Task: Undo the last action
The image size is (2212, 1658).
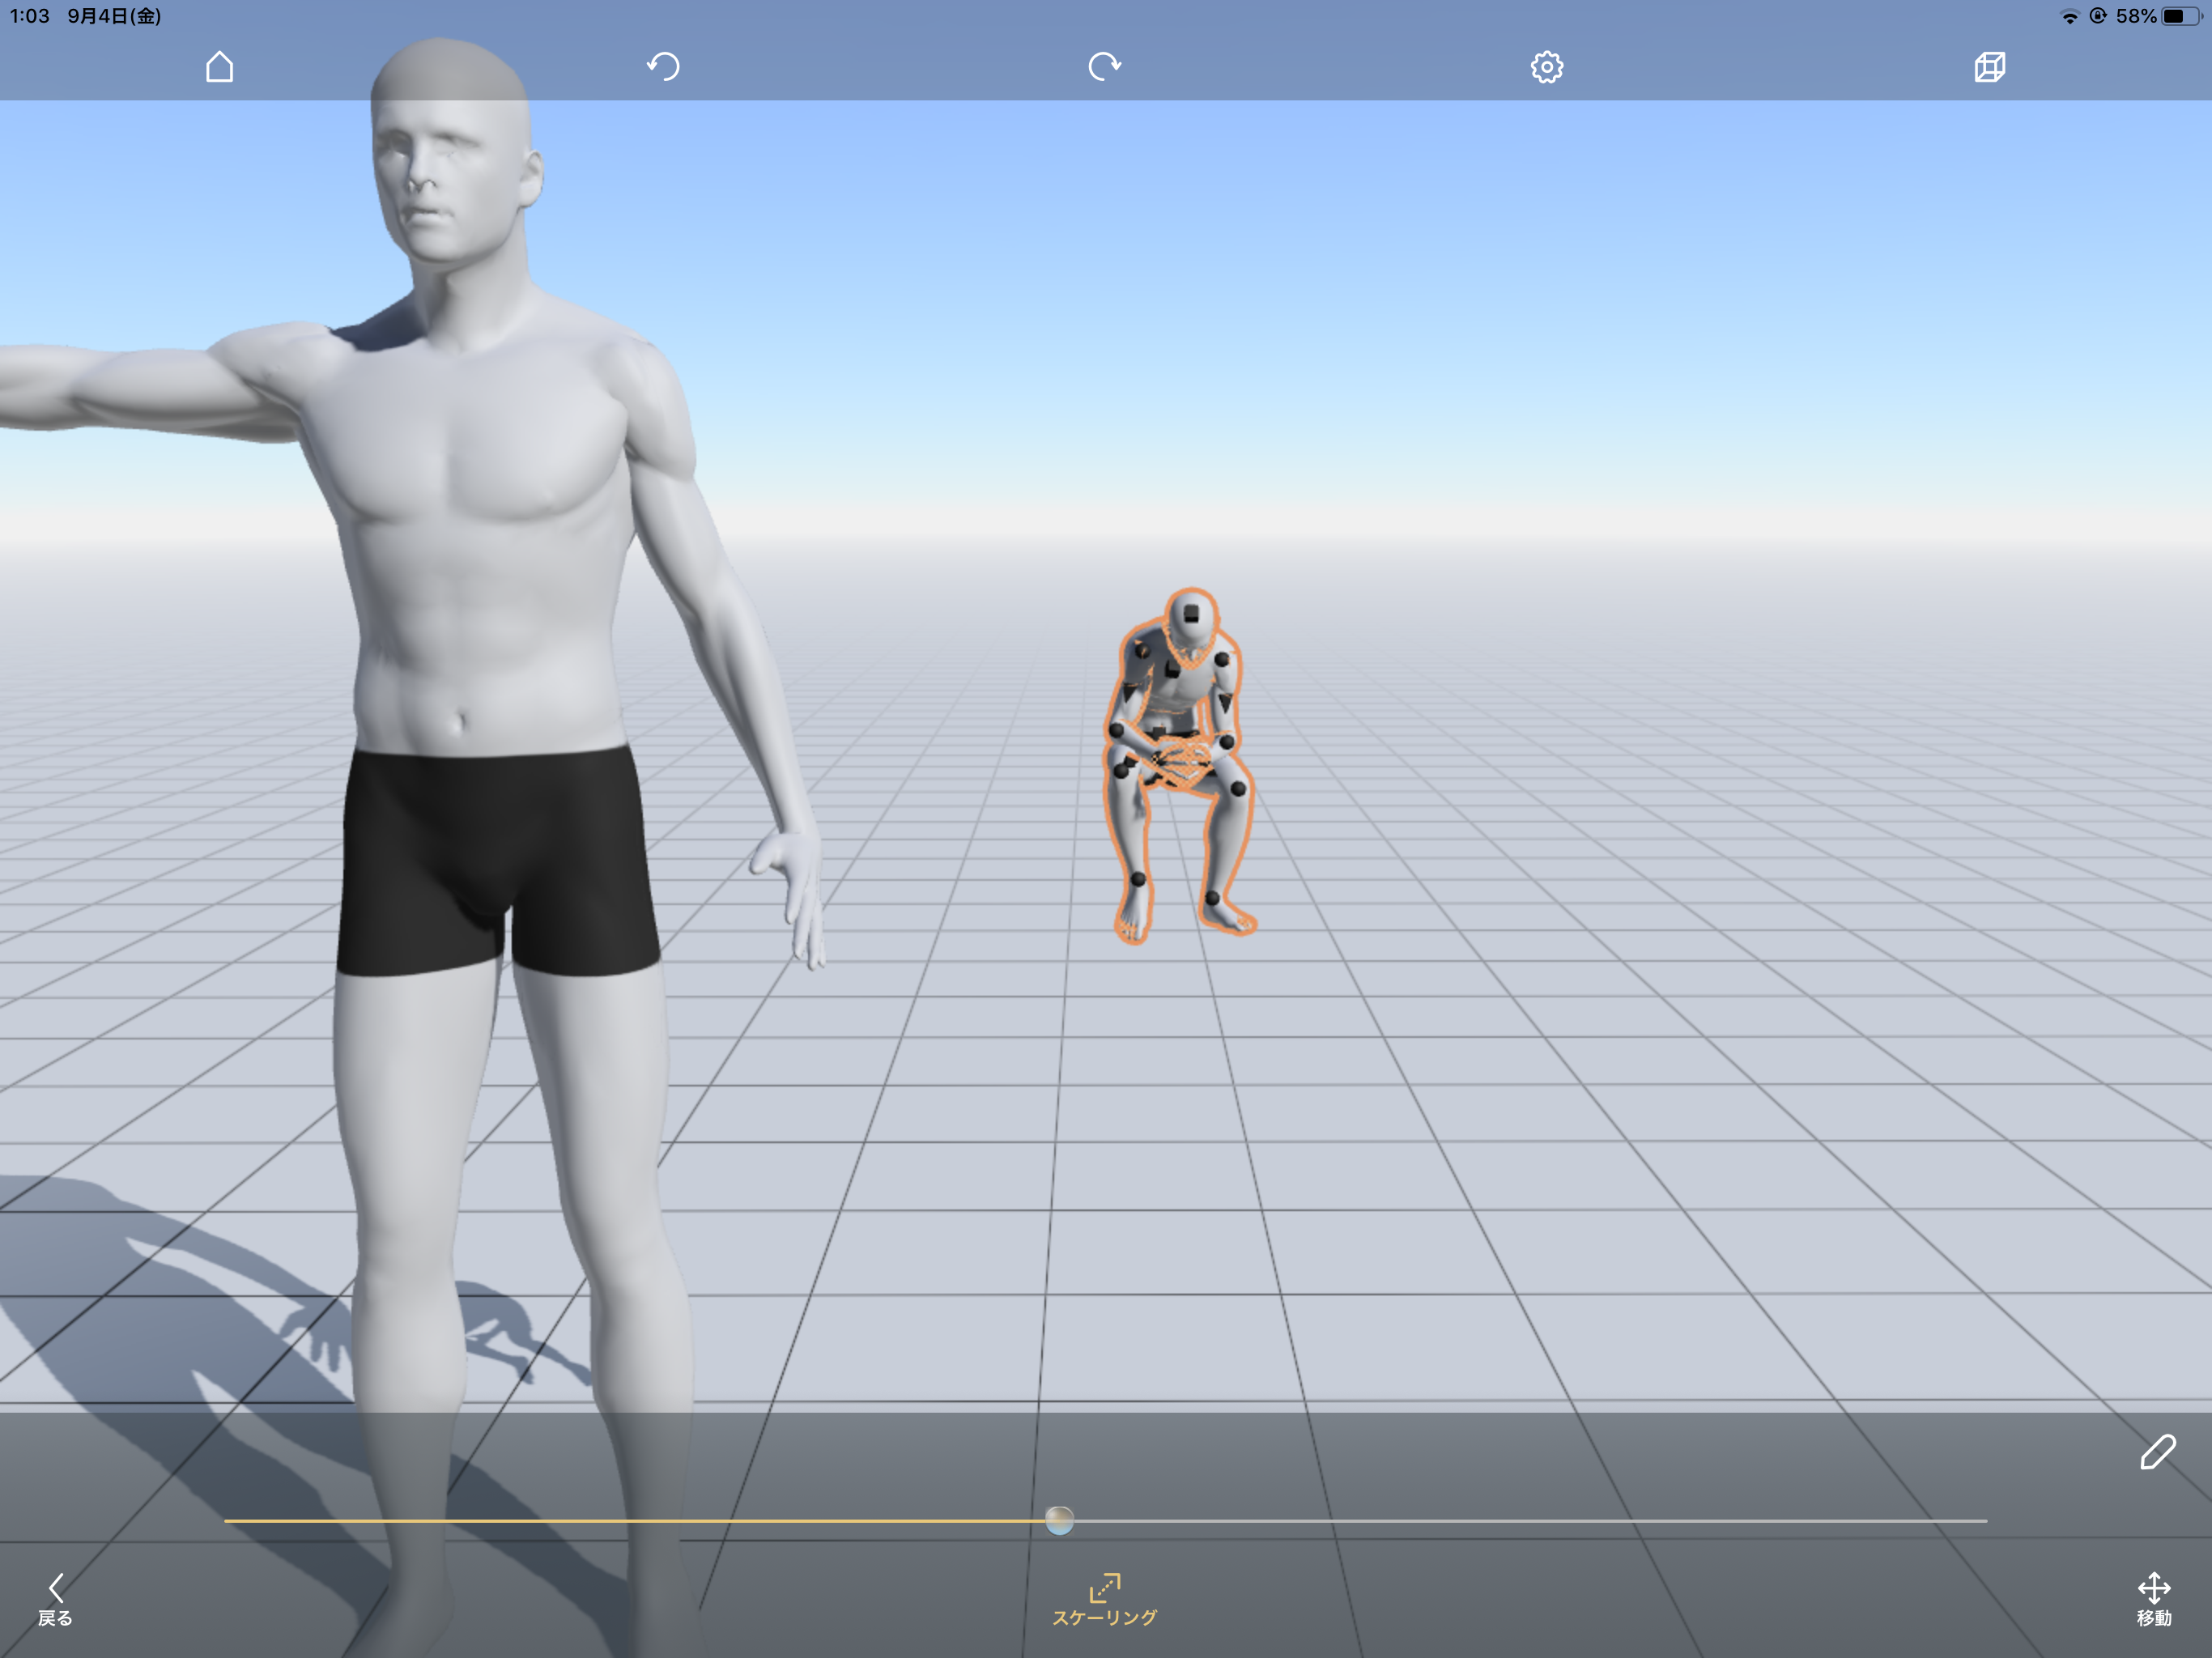Action: coord(662,67)
